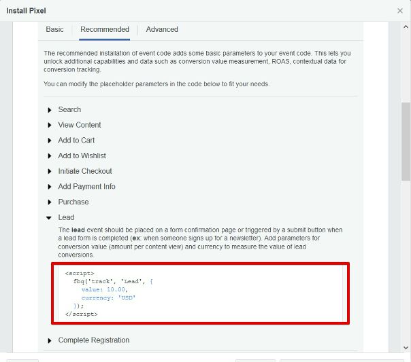411x362 pixels.
Task: Click the Add to Cart label
Action: [x=76, y=140]
